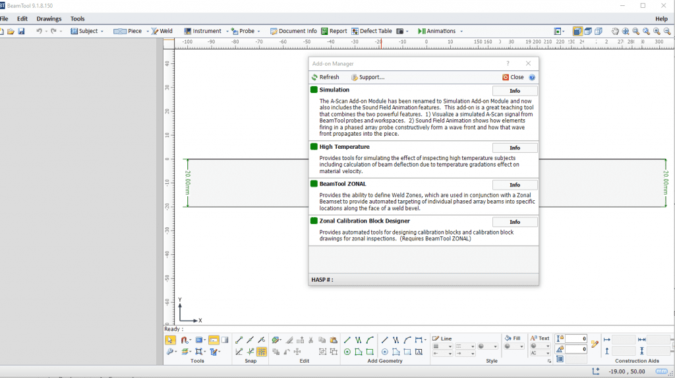This screenshot has height=378, width=675.
Task: Click the Fill color option
Action: coord(513,338)
